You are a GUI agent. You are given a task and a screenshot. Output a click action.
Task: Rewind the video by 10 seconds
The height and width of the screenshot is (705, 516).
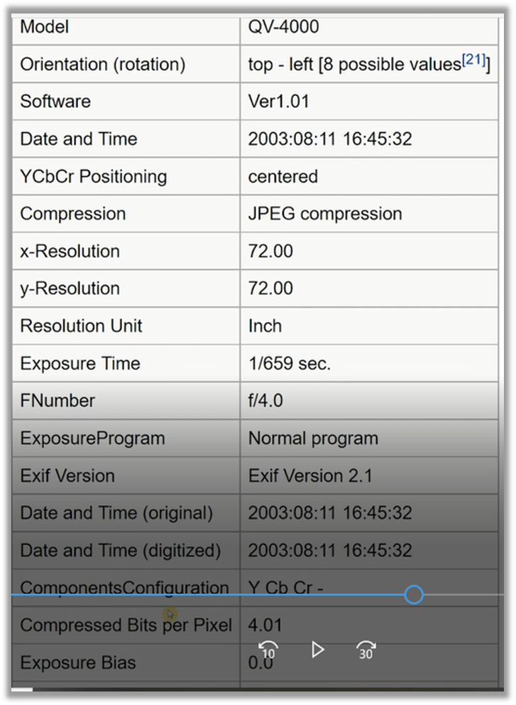click(x=268, y=650)
